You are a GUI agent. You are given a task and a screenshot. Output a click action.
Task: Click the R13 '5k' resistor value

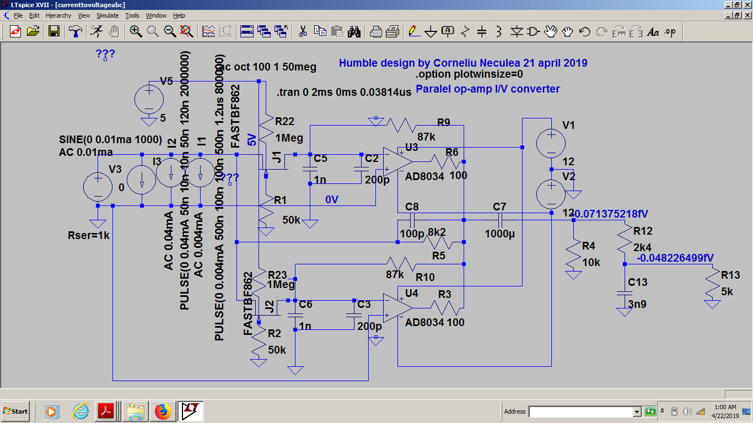727,291
